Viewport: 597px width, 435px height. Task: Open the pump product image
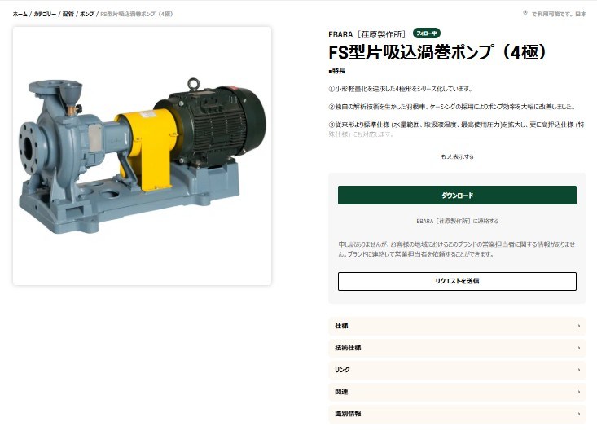pos(142,156)
